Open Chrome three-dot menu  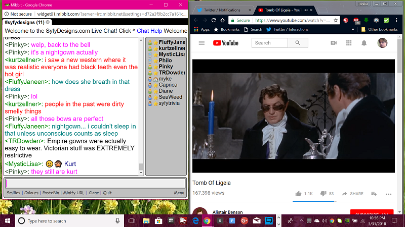tap(396, 20)
